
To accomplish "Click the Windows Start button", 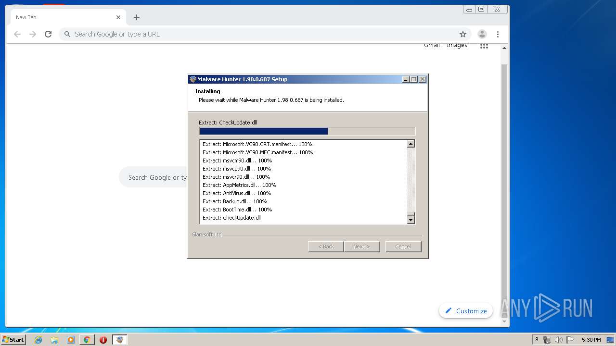I will point(13,339).
